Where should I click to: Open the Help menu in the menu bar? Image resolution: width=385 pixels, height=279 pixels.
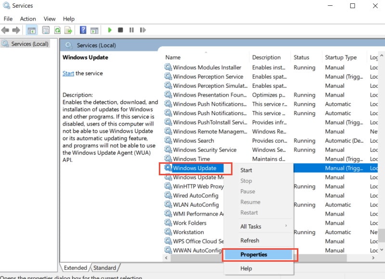pyautogui.click(x=69, y=19)
